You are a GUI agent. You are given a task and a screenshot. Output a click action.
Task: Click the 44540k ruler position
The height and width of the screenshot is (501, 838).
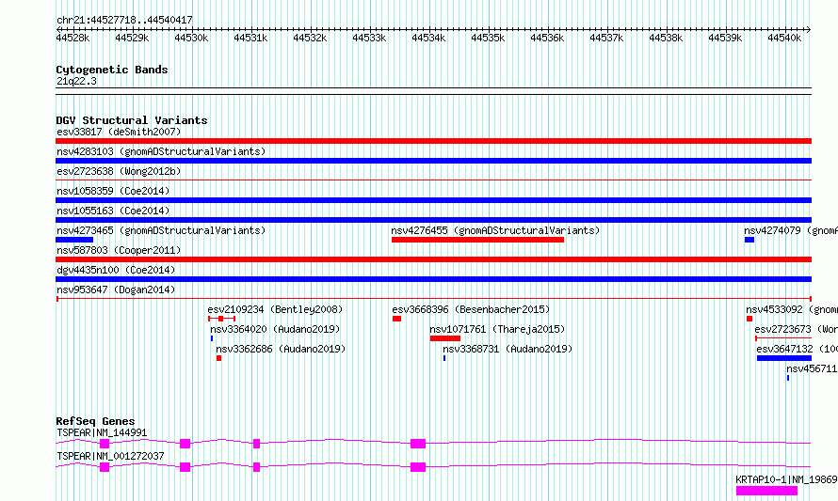(784, 38)
